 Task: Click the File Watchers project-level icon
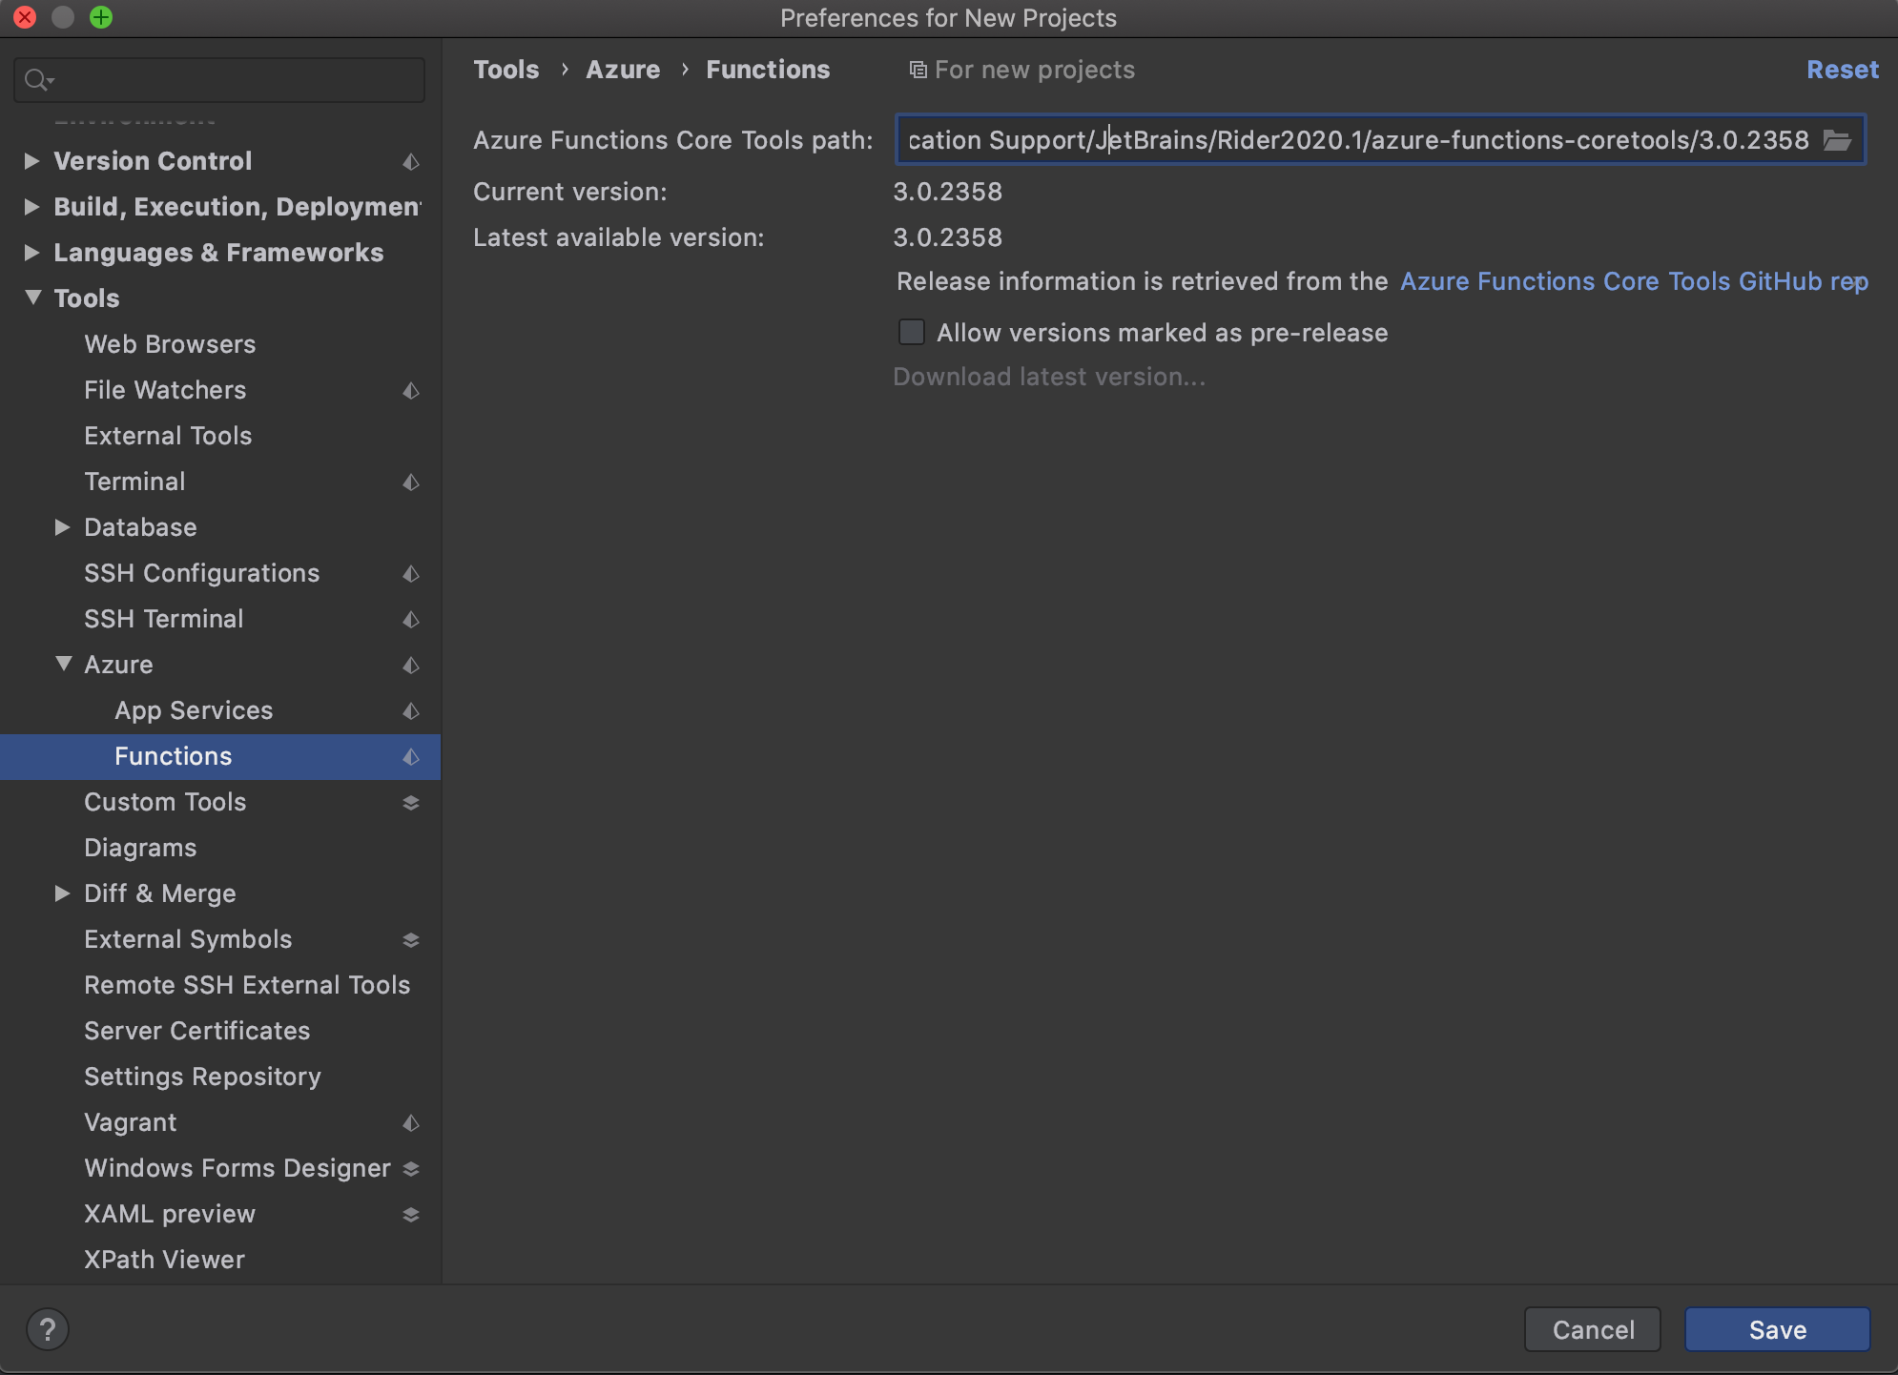pos(411,390)
